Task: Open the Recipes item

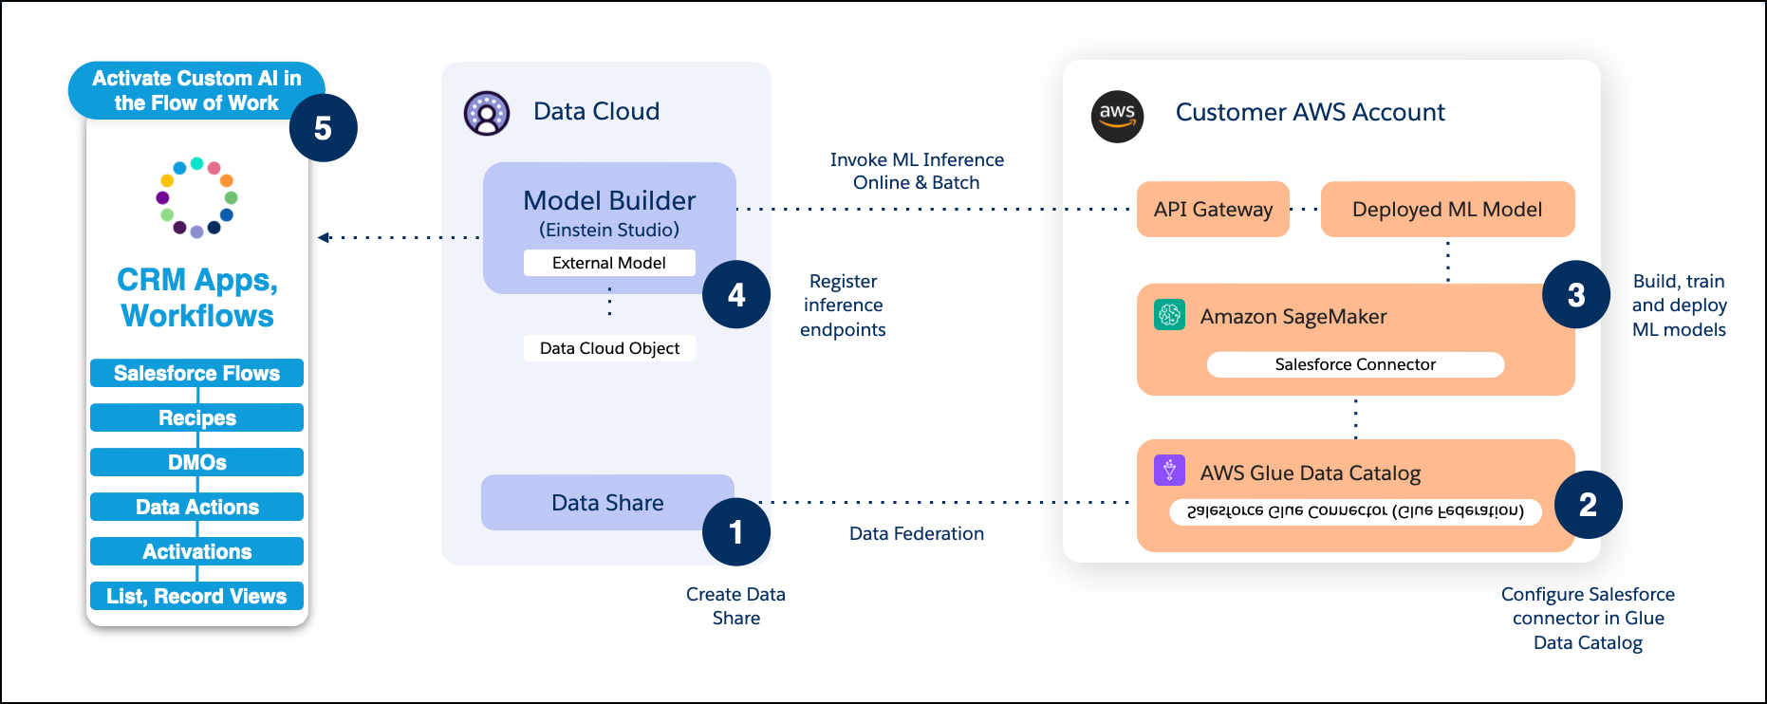Action: [196, 417]
